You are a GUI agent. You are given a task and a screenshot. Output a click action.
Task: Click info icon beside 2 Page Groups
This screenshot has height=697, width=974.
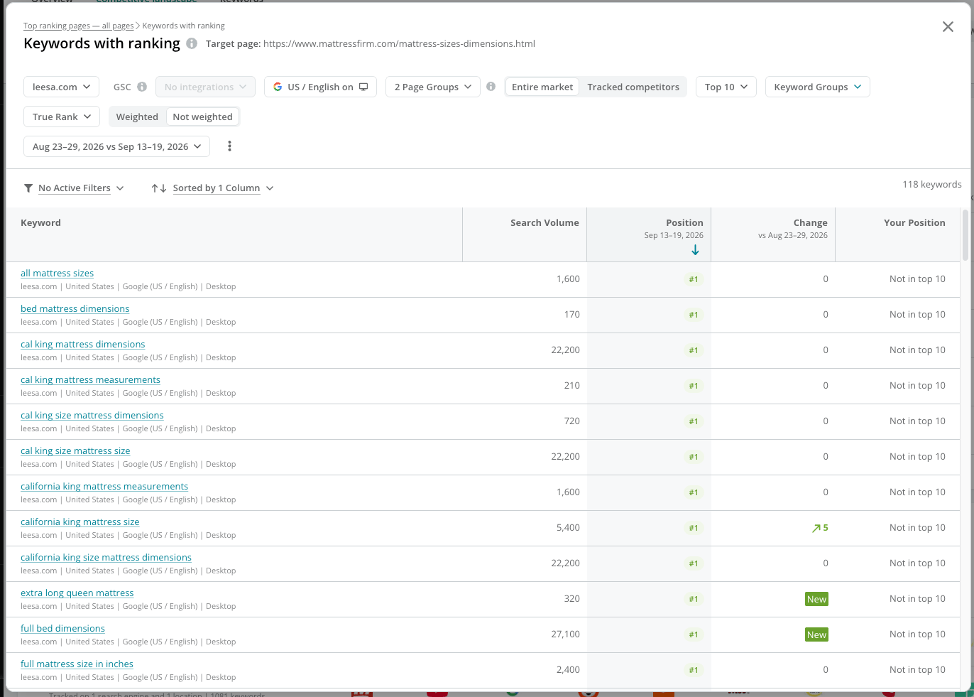491,87
